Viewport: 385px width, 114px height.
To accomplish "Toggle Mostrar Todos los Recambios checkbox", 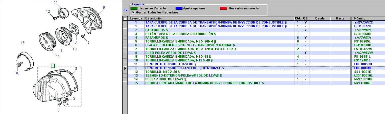I will tap(133, 12).
